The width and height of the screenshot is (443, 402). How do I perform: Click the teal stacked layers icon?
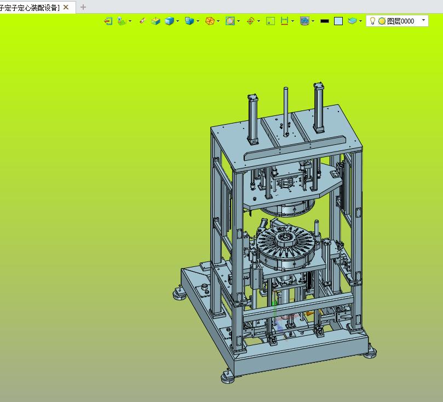point(352,21)
